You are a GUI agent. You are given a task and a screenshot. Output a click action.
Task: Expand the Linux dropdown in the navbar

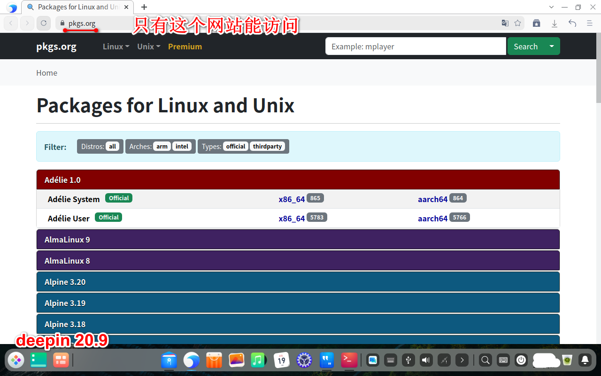pyautogui.click(x=116, y=47)
